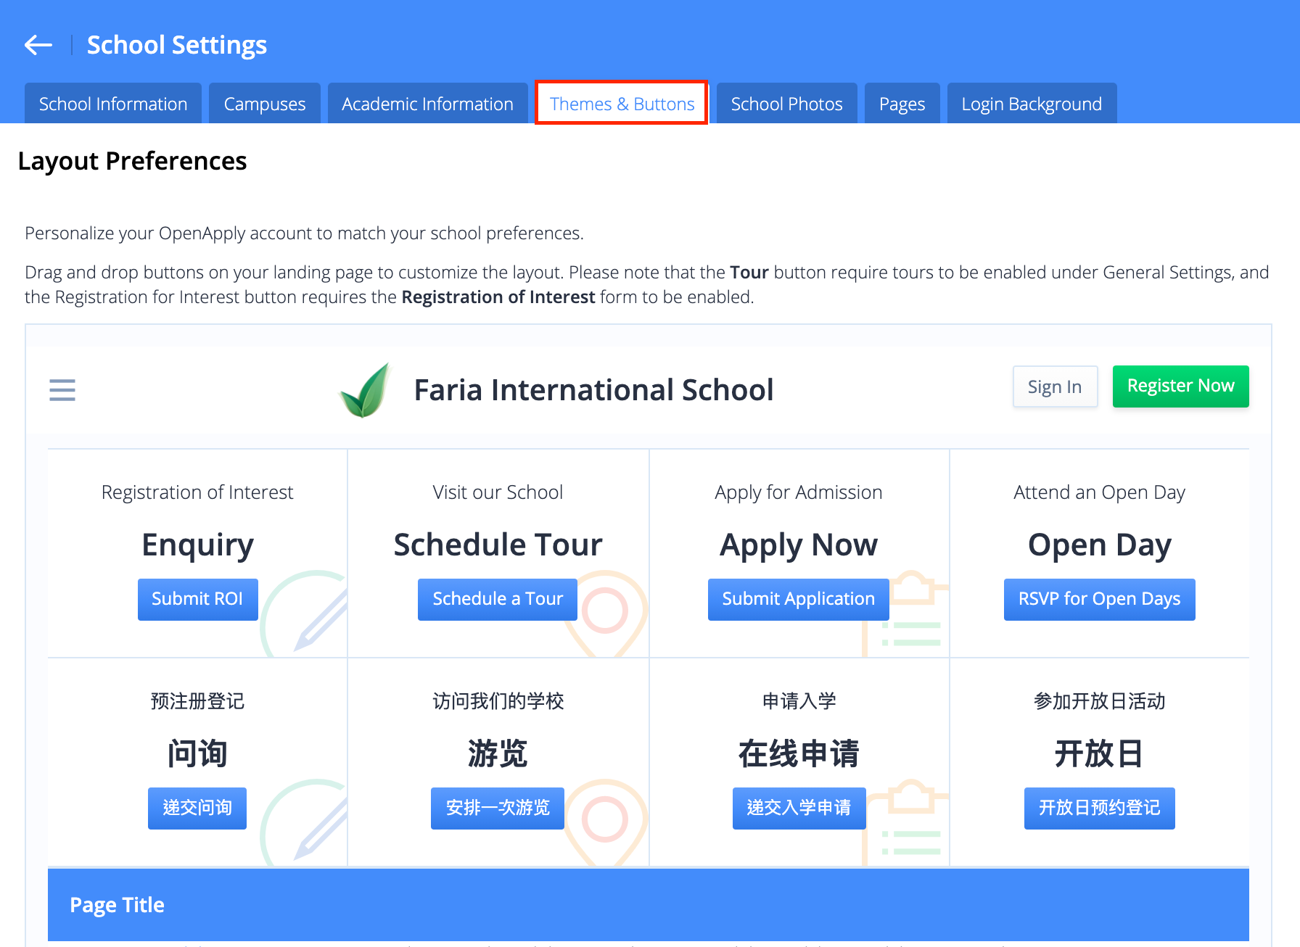
Task: Click the Registration of Interest card label
Action: coord(197,492)
